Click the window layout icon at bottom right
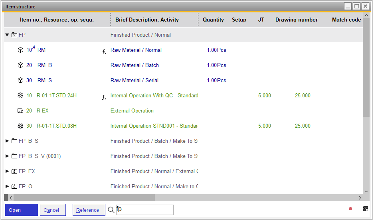Screen dimensions: 374x221 point(365,209)
